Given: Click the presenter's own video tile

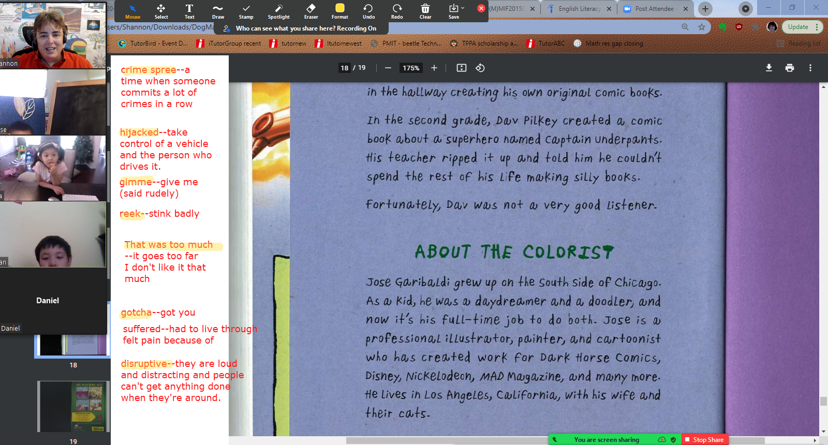Looking at the screenshot, I should pos(53,35).
